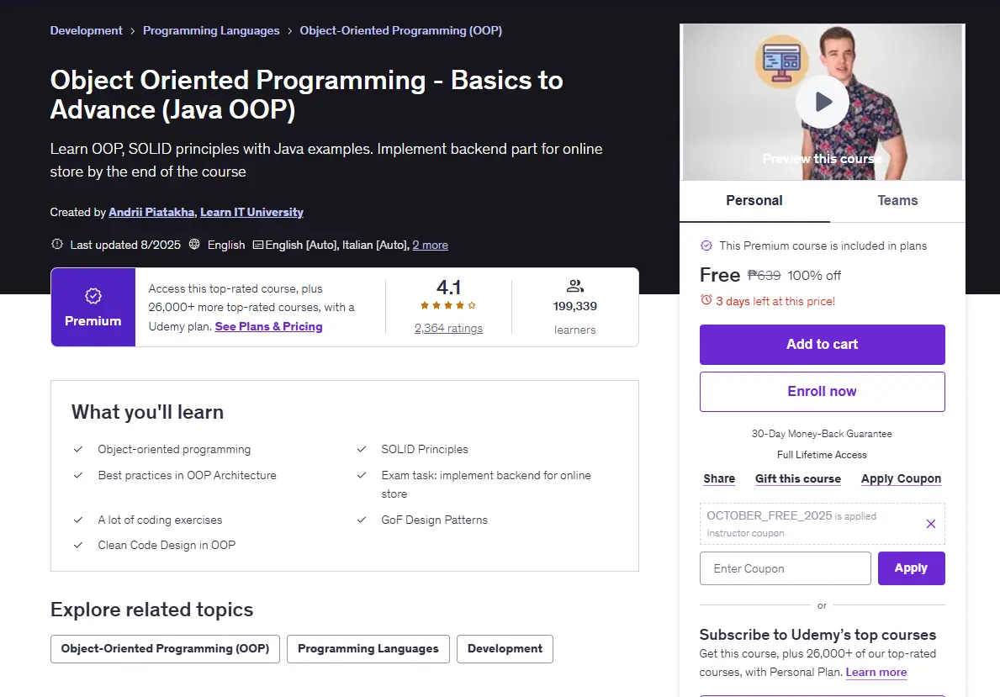Image resolution: width=1000 pixels, height=697 pixels.
Task: Click the closed captions icon
Action: coord(257,245)
